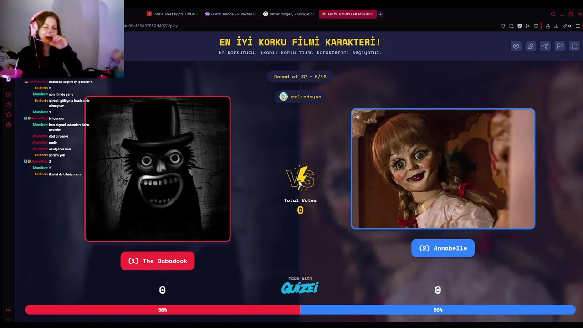Restore the browser window from title bar
This screenshot has height=328, width=583.
point(571,14)
